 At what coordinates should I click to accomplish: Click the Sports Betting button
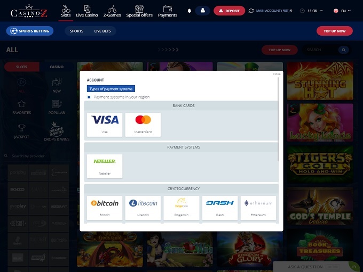(30, 31)
